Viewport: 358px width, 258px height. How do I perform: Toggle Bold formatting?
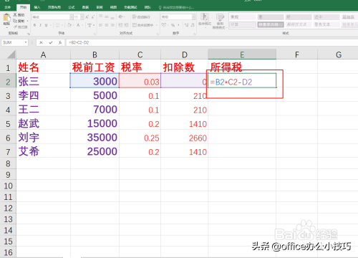35,25
